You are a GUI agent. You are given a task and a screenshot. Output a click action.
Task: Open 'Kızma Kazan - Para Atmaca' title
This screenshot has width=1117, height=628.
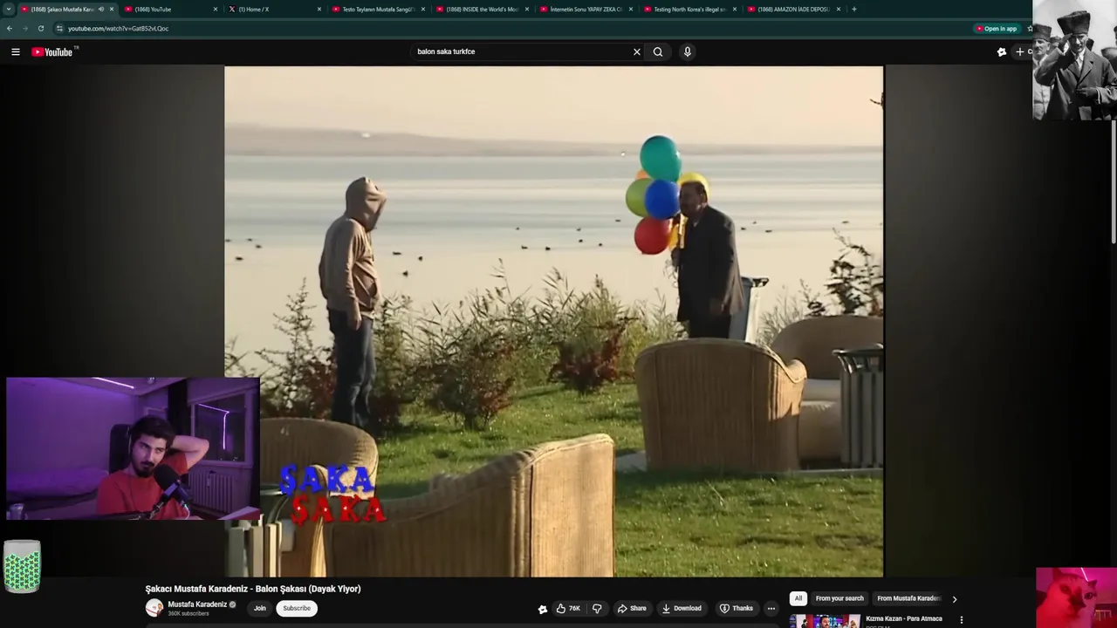tap(904, 619)
